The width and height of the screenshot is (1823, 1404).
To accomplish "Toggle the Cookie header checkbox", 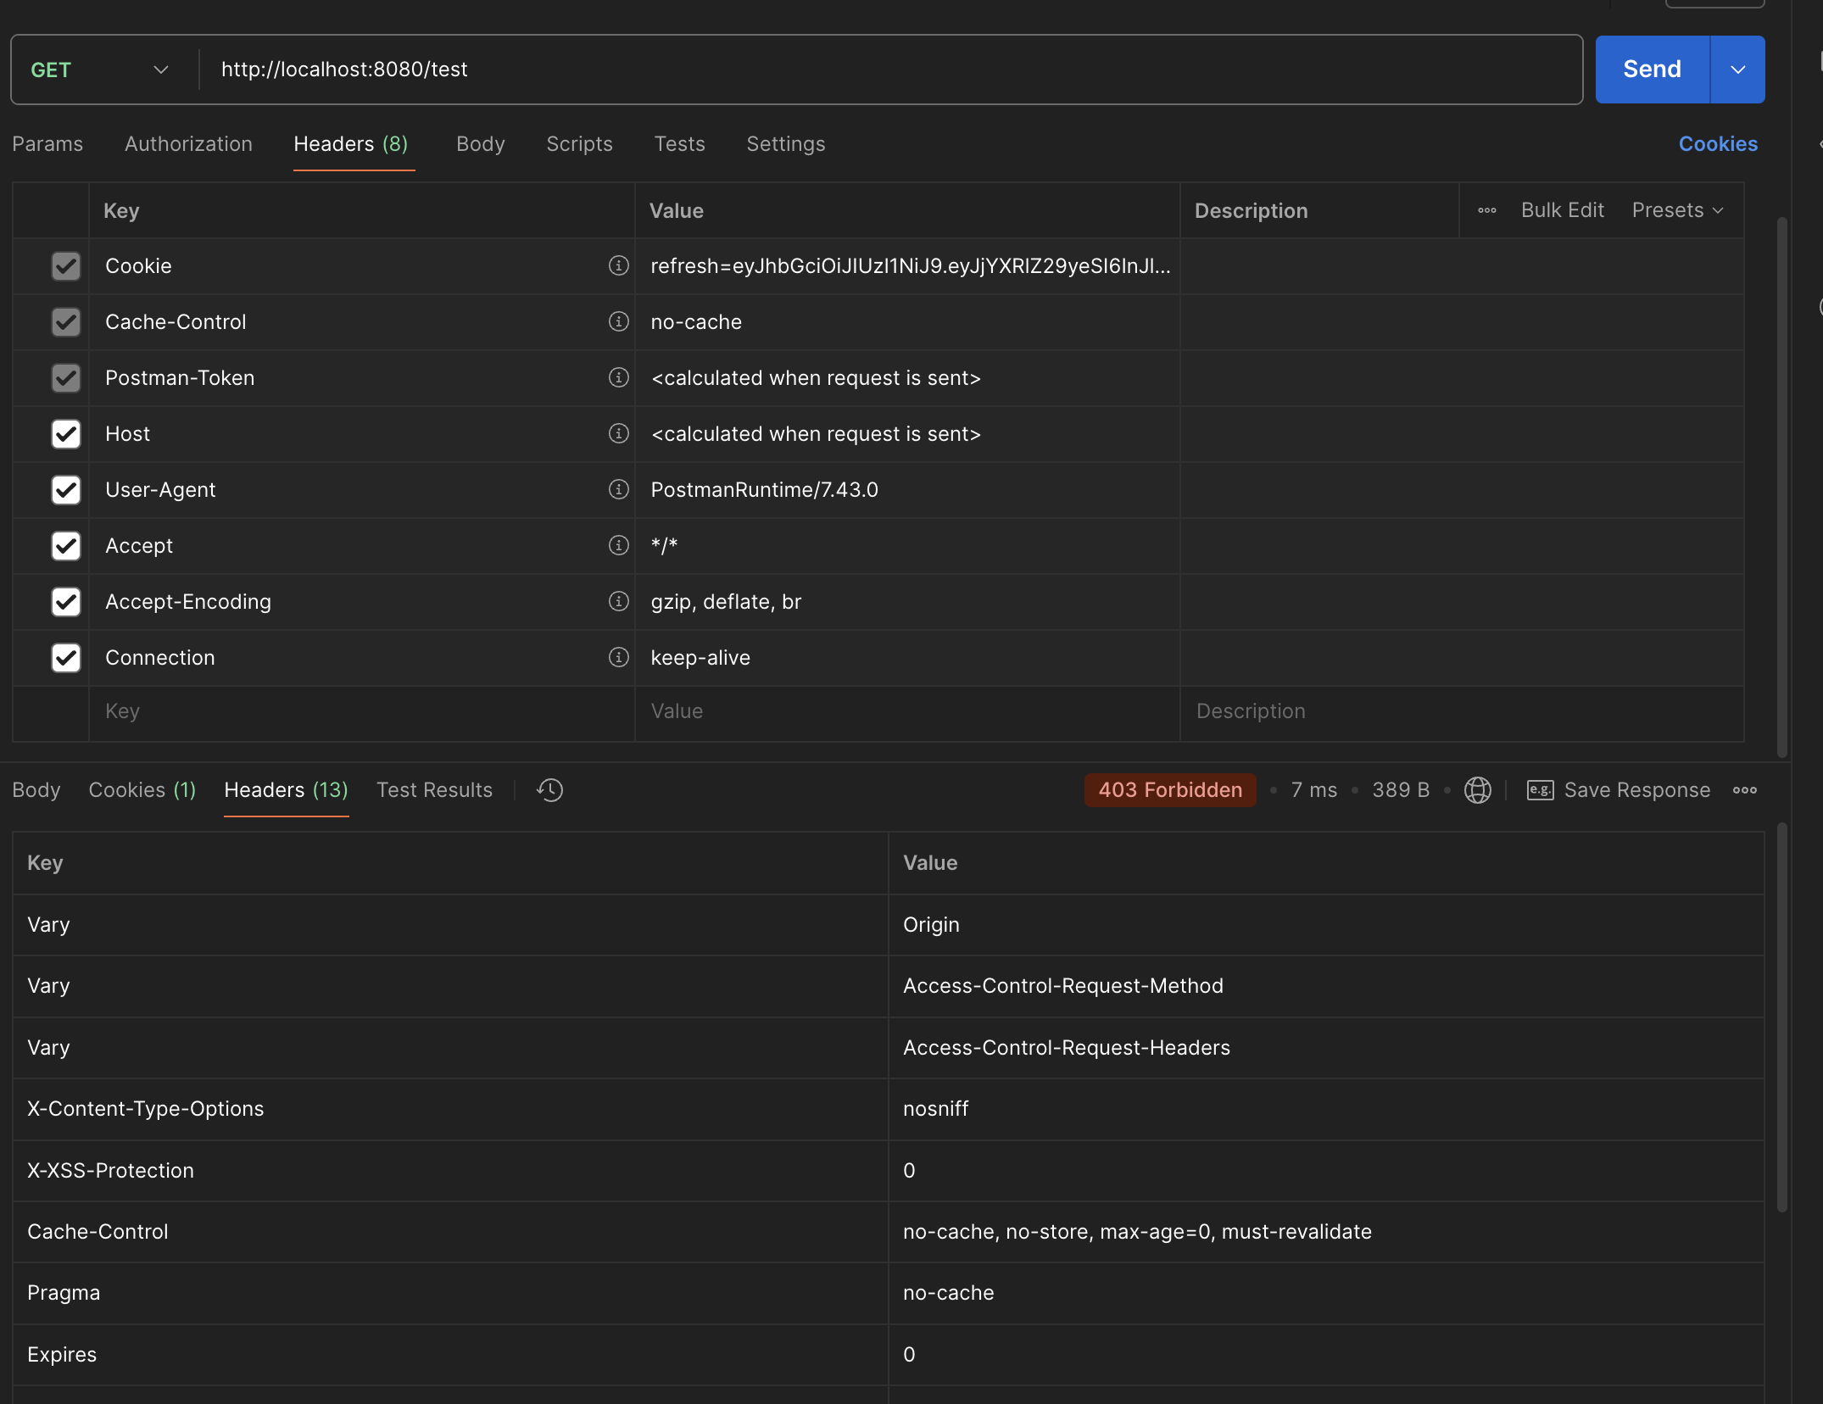I will pyautogui.click(x=66, y=266).
